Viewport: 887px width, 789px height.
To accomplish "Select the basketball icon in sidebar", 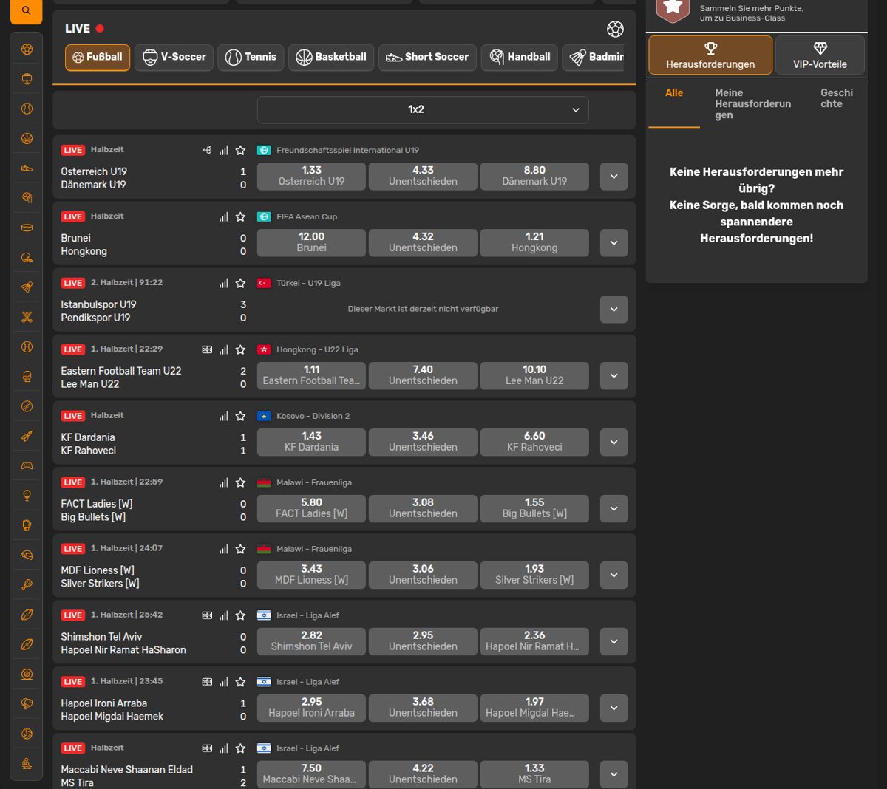I will click(27, 138).
